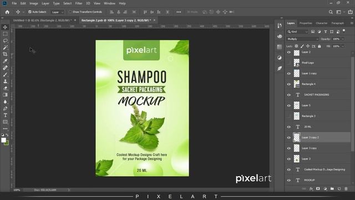Open the File menu
Image resolution: width=355 pixels, height=200 pixels.
pyautogui.click(x=14, y=3)
